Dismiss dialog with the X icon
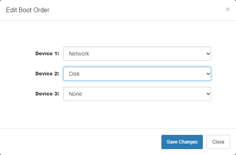 tap(228, 9)
